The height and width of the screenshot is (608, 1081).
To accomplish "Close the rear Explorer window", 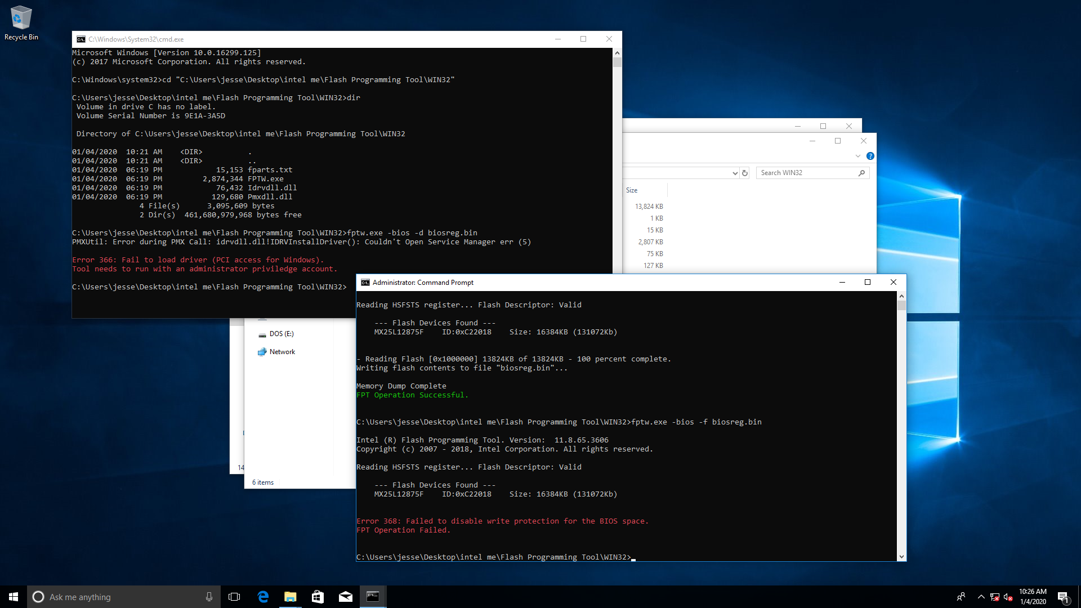I will click(x=849, y=126).
